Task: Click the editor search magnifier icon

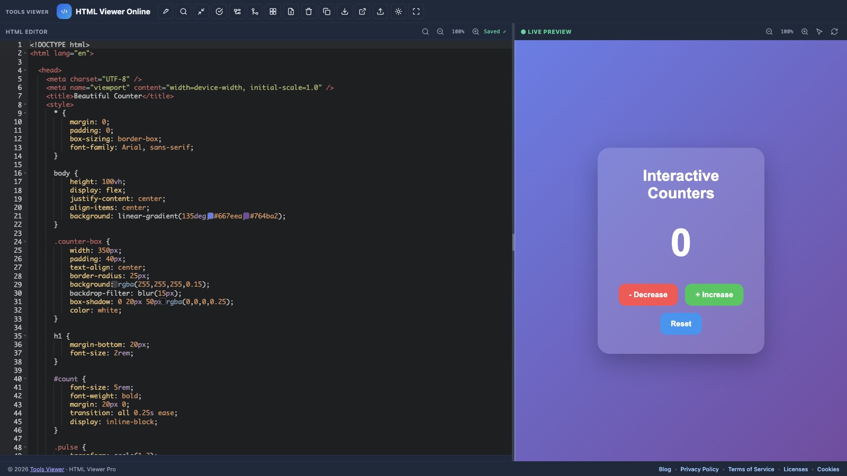Action: coord(425,32)
